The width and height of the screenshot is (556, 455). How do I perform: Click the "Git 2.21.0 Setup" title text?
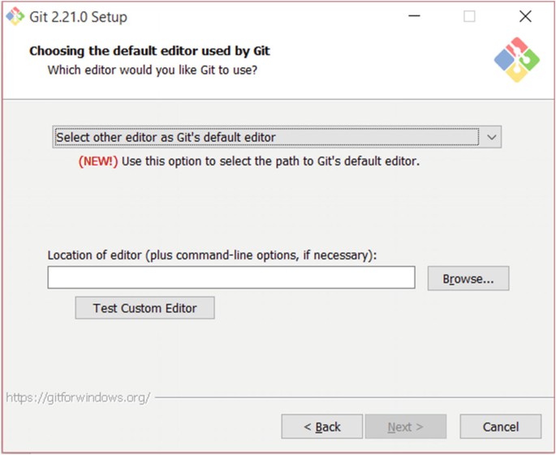point(80,16)
